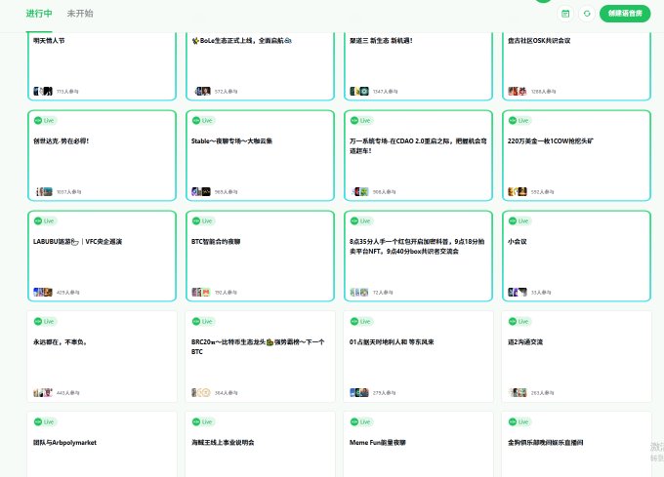Click participant avatars on 小会议 card

click(518, 293)
